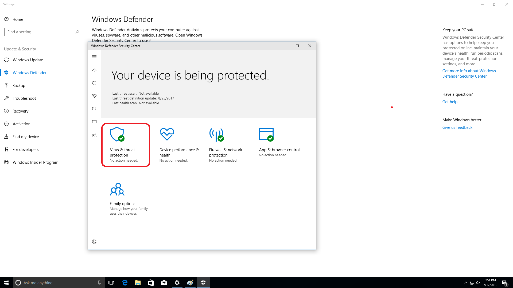The image size is (513, 288).
Task: Switch to Settings app on taskbar
Action: coord(177,283)
